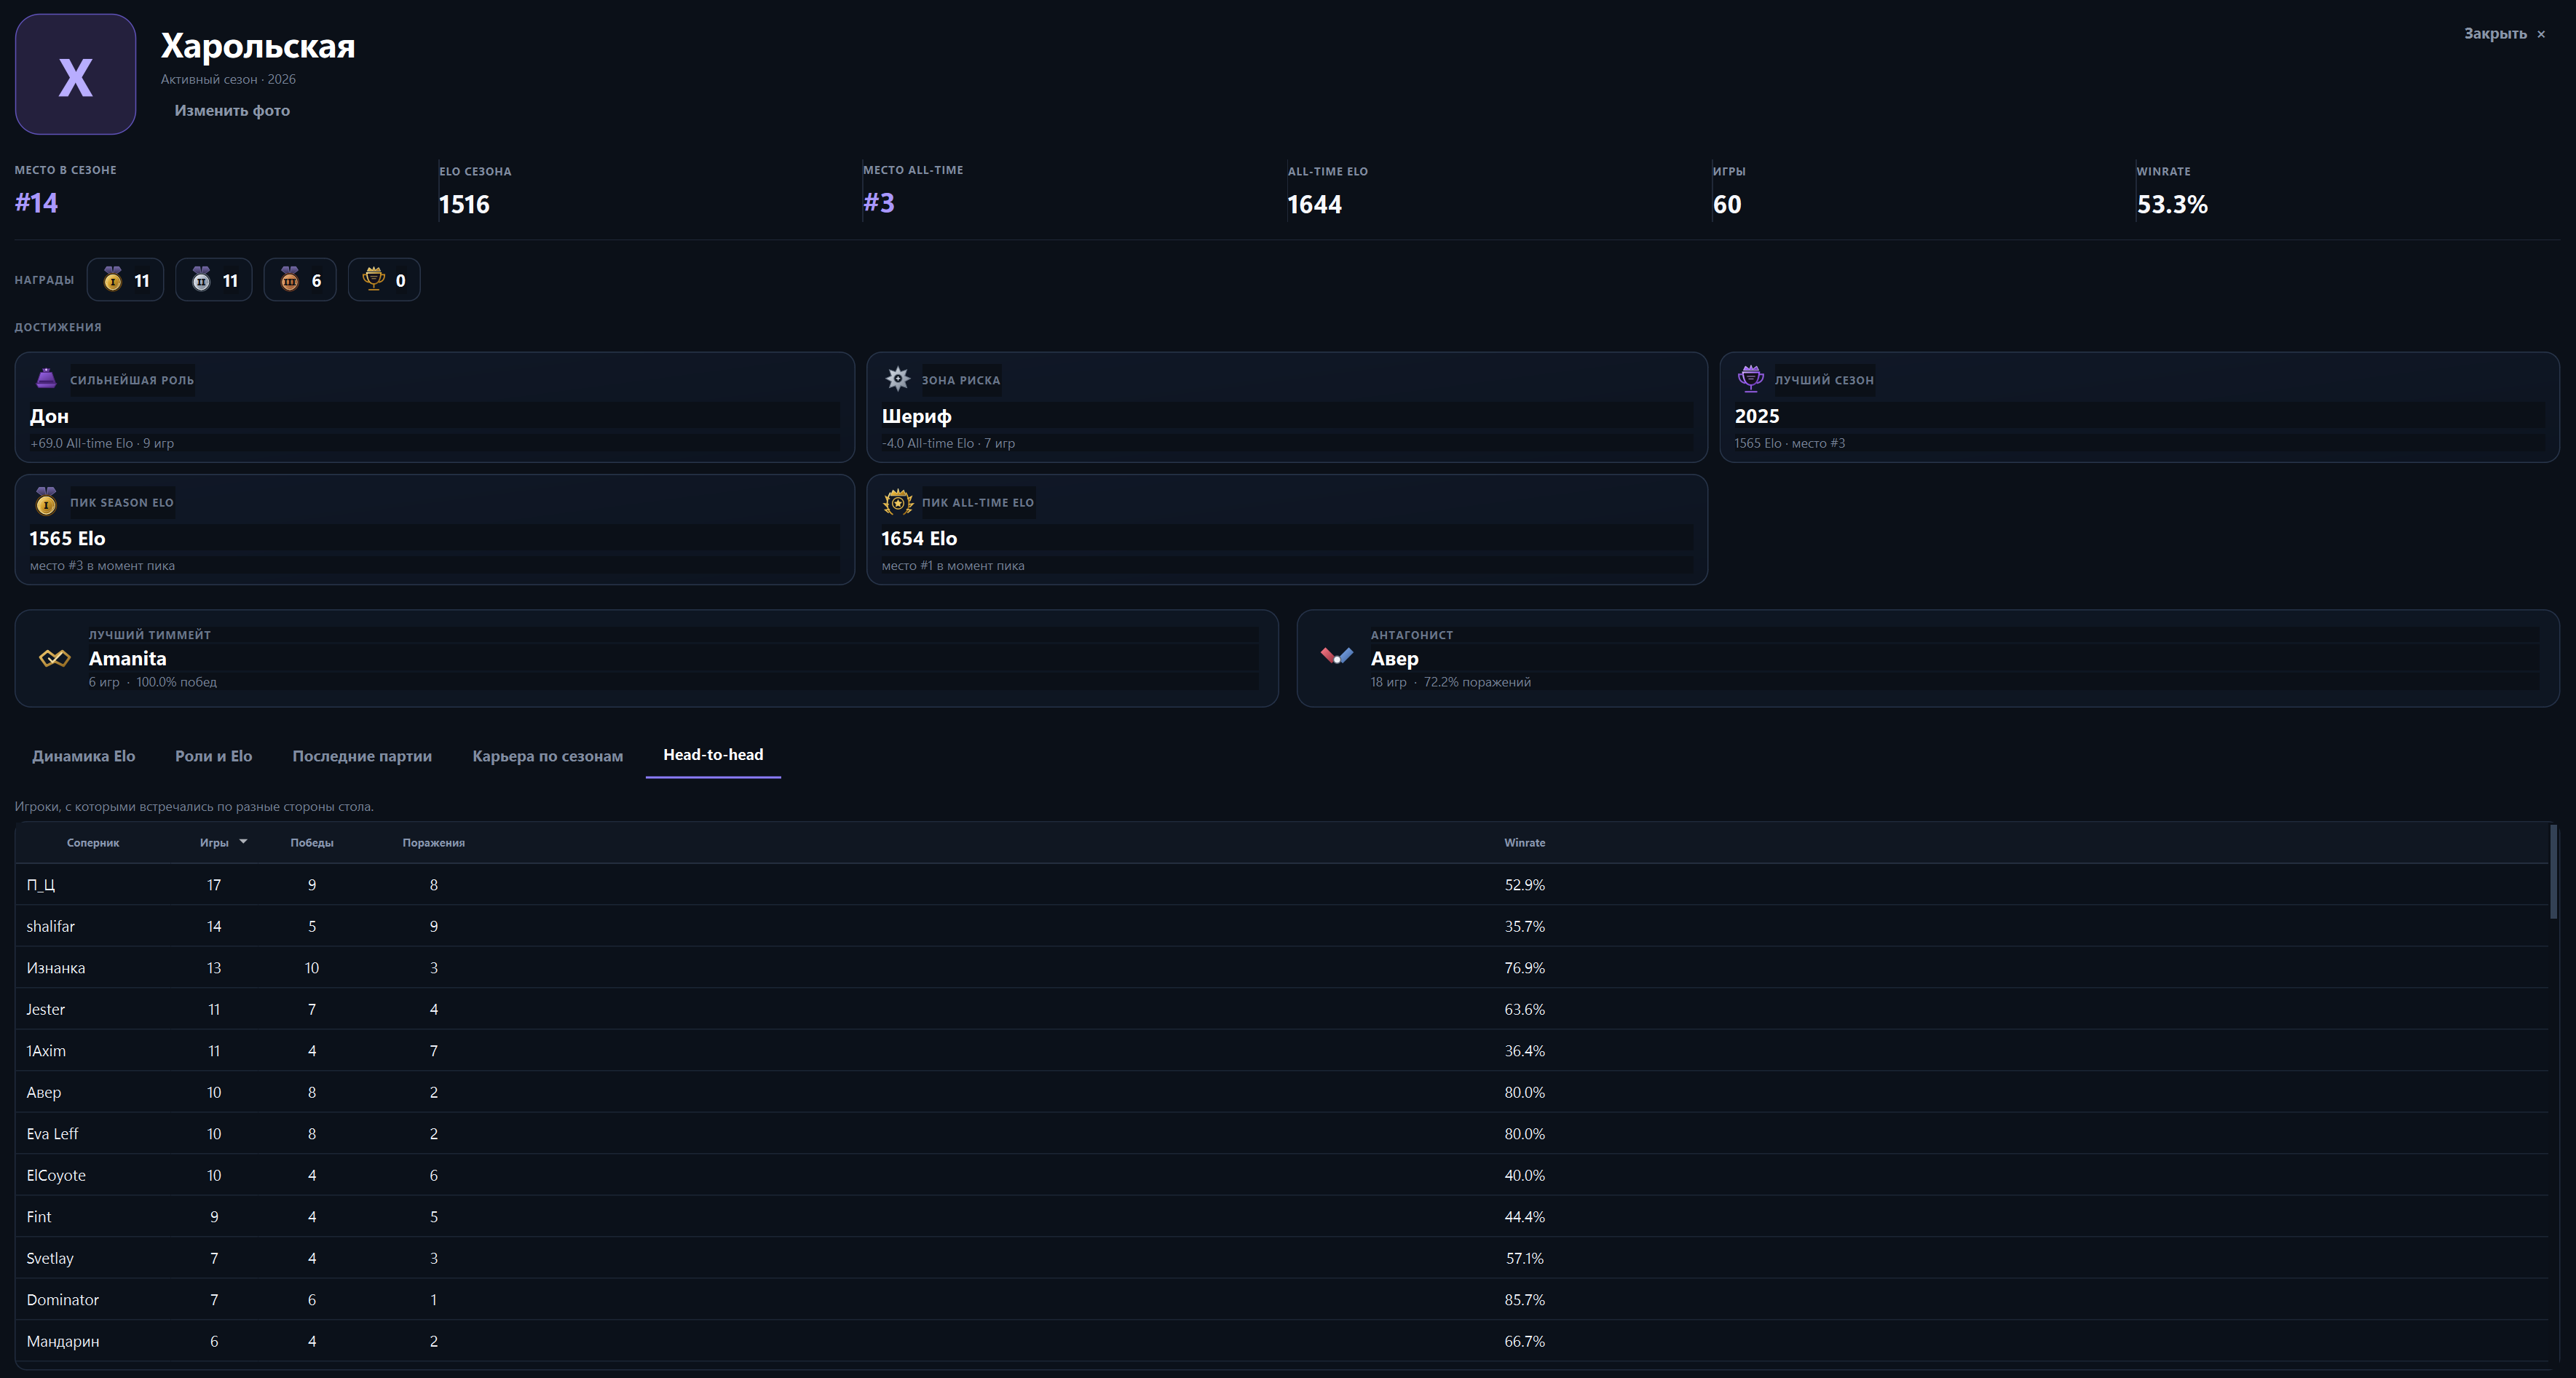Image resolution: width=2576 pixels, height=1378 pixels.
Task: Click the peak all-time Elo laurel icon
Action: 898,502
